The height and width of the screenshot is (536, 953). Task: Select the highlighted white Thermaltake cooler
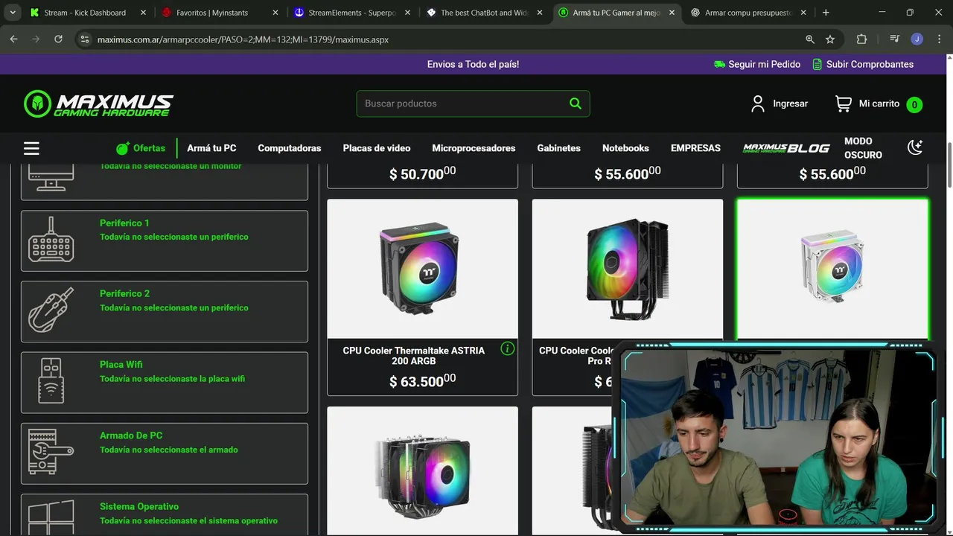(832, 269)
